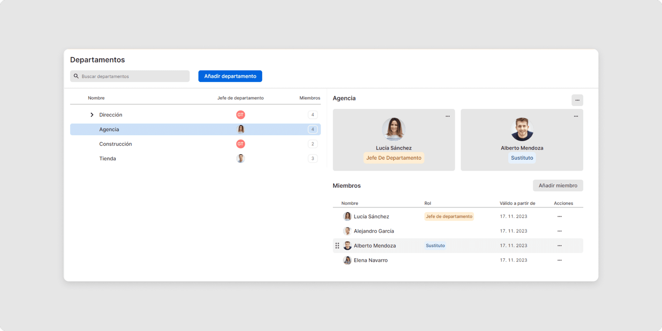Select the Construcción department row
This screenshot has width=662, height=331.
tap(116, 144)
